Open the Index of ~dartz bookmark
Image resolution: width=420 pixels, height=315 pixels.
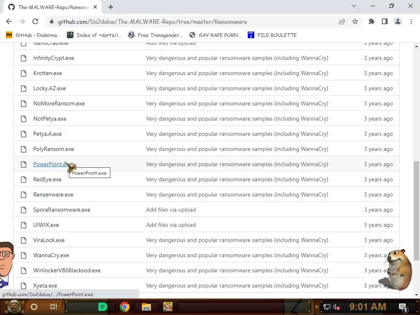94,35
